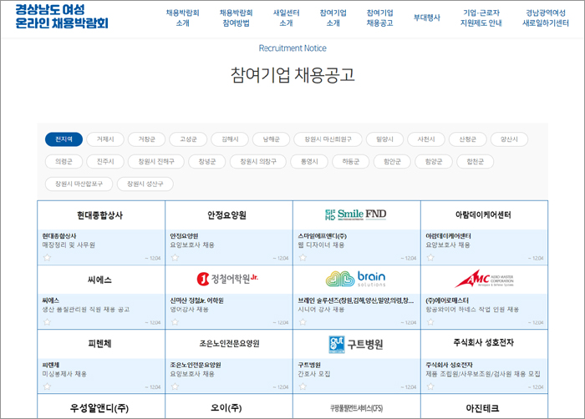Open the Smile FND company logo

(355, 215)
